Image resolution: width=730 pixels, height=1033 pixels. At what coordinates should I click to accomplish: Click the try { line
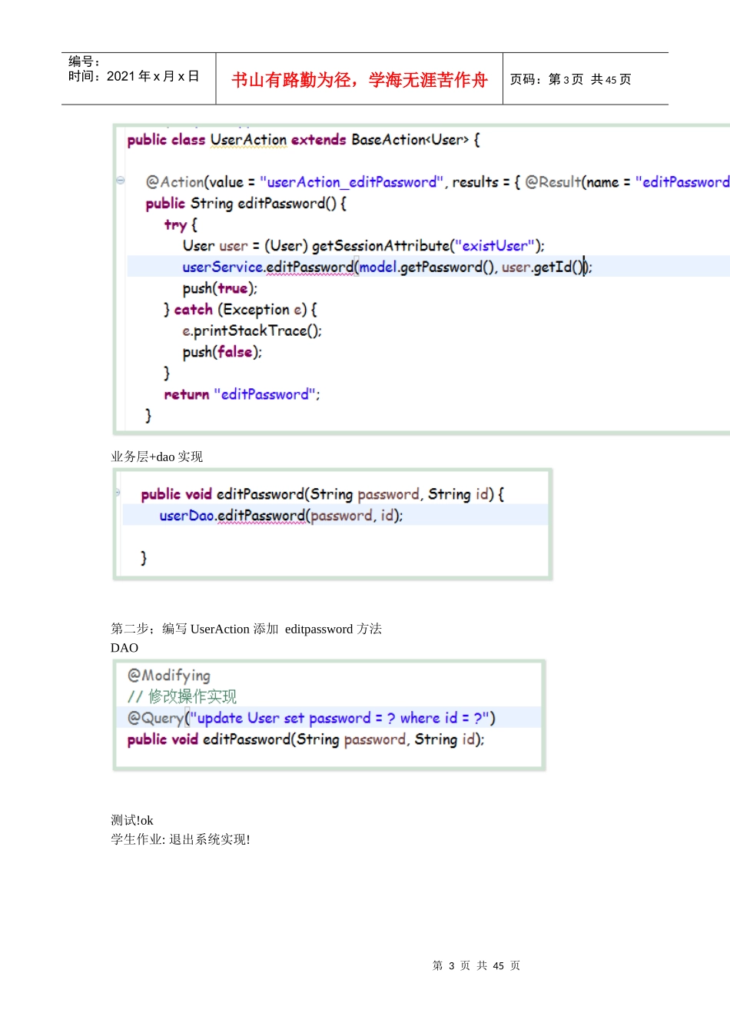pos(181,224)
